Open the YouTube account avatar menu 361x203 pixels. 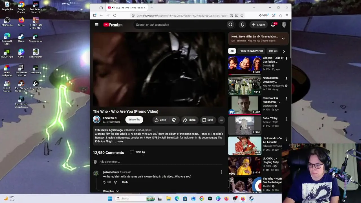point(284,25)
